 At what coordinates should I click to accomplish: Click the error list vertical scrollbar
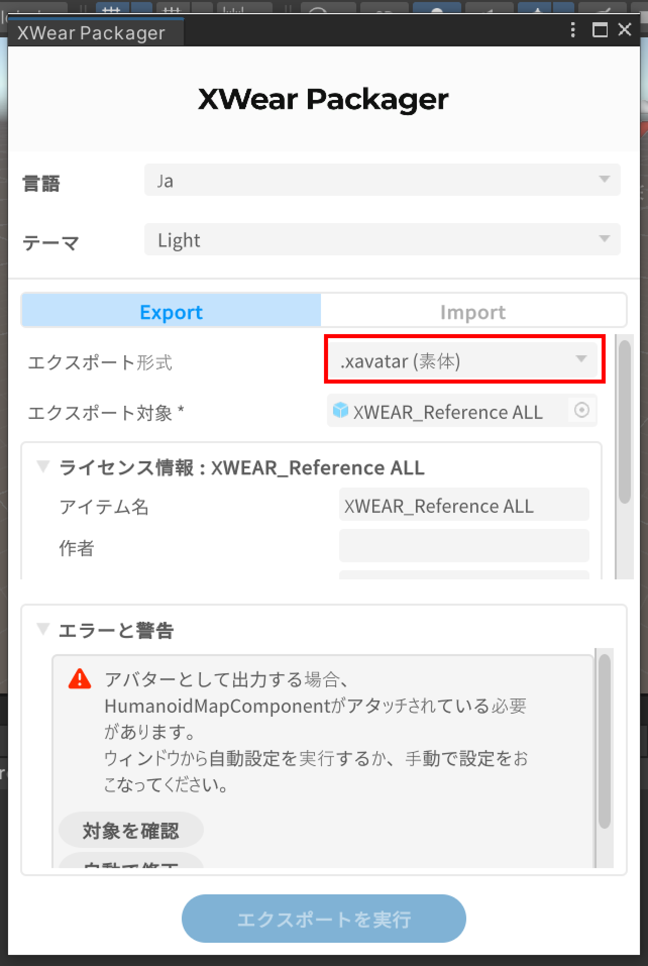[x=605, y=741]
